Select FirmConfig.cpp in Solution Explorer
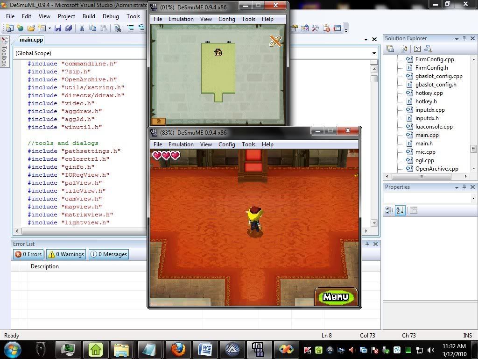 [x=435, y=59]
